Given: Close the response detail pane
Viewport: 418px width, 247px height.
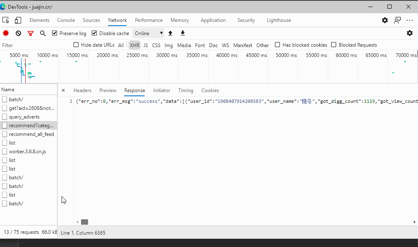Looking at the screenshot, I should click(x=63, y=90).
